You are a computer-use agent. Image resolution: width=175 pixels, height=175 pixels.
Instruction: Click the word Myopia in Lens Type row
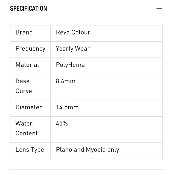pyautogui.click(x=96, y=150)
